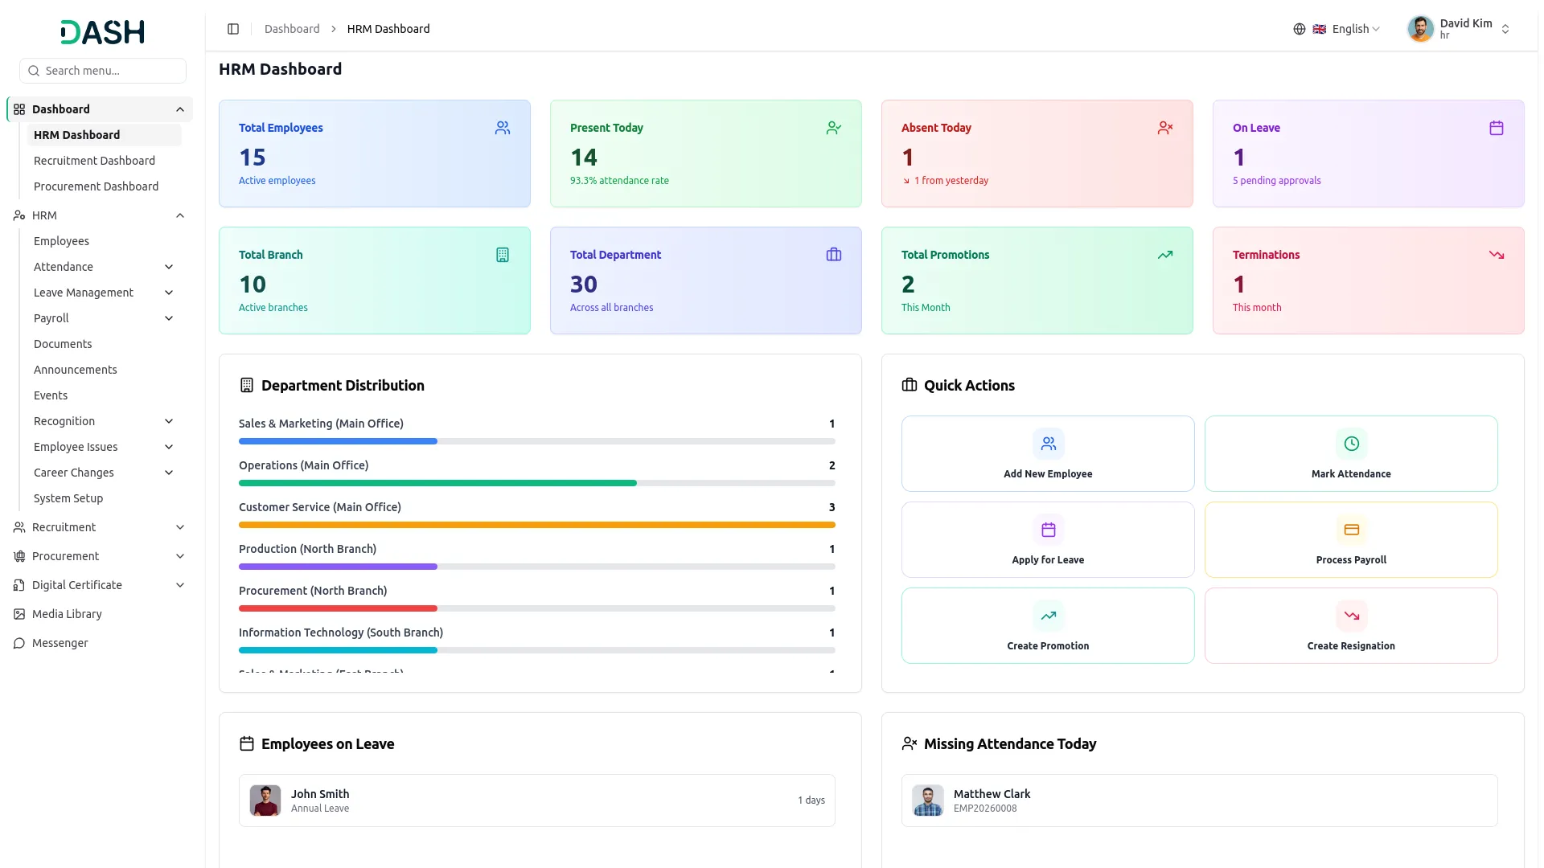Viewport: 1544px width, 868px height.
Task: Click the Mark Attendance clock icon
Action: [1352, 444]
